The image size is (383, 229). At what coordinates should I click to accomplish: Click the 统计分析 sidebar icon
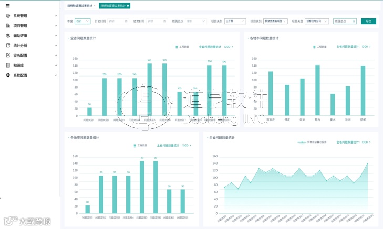click(8, 46)
